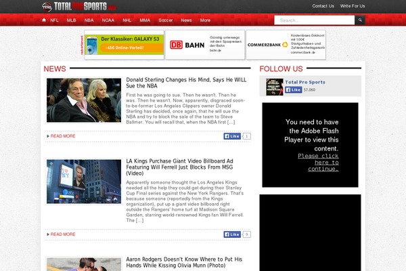Click Read More under LA Kings article
406x271 pixels.
(63, 234)
